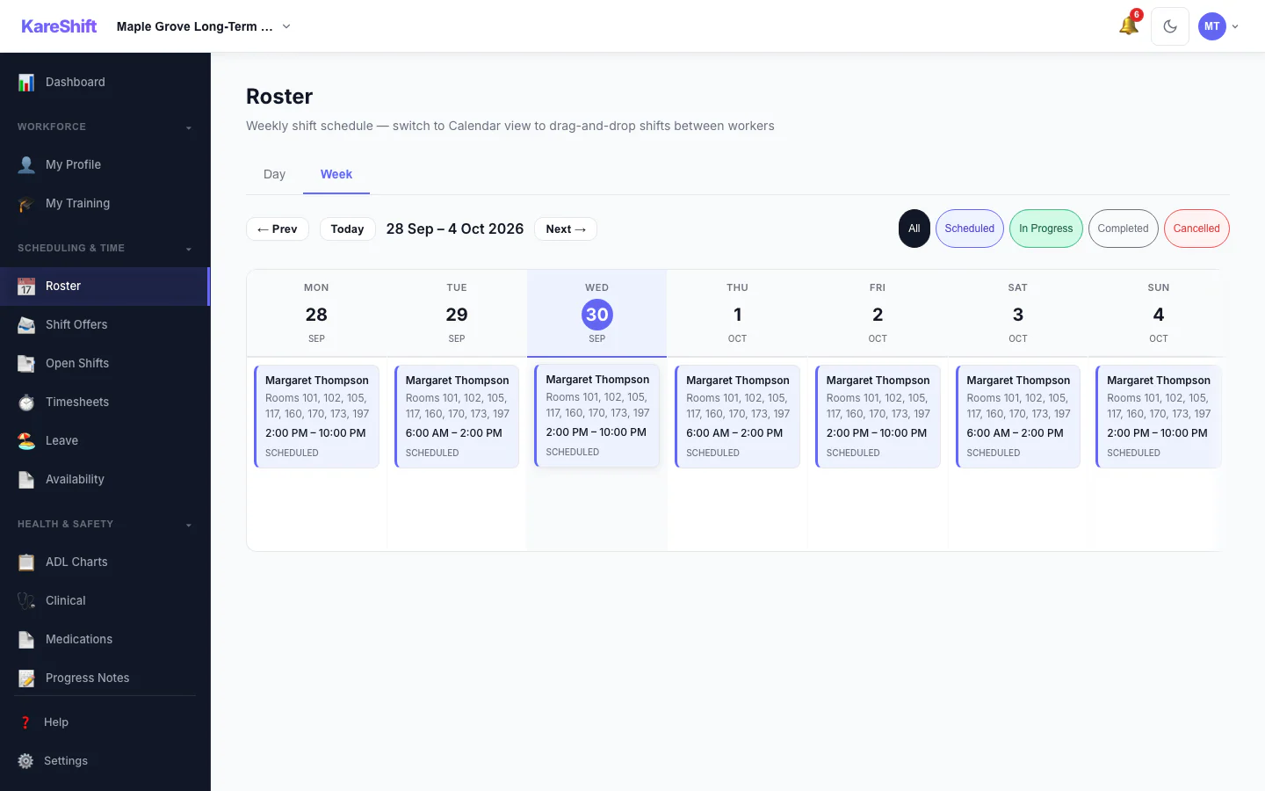
Task: Collapse the Scheduling & Time sidebar section
Action: coord(105,248)
